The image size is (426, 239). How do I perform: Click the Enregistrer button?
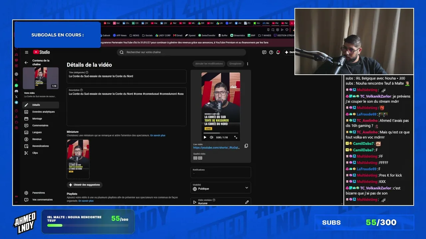click(236, 64)
